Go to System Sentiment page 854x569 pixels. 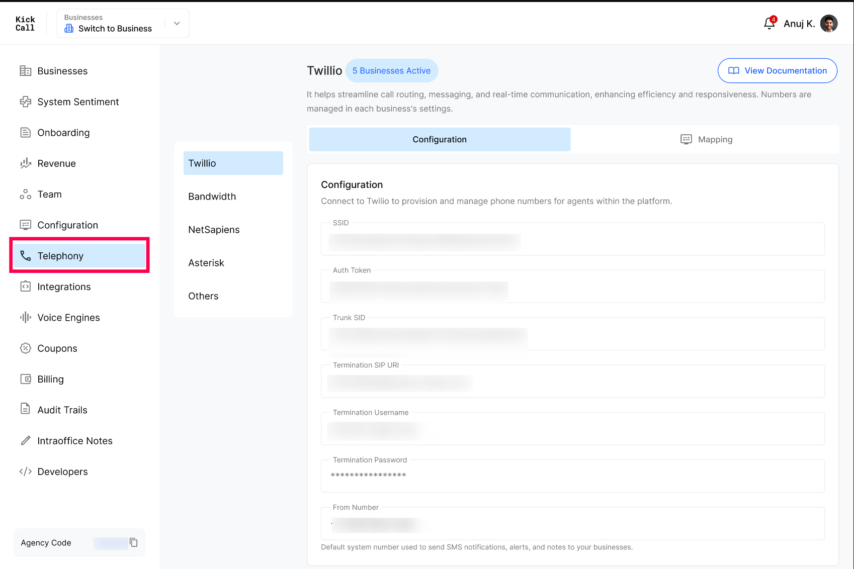79,102
